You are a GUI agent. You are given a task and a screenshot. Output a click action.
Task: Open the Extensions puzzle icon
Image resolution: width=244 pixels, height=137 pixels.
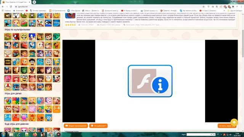tap(233, 7)
